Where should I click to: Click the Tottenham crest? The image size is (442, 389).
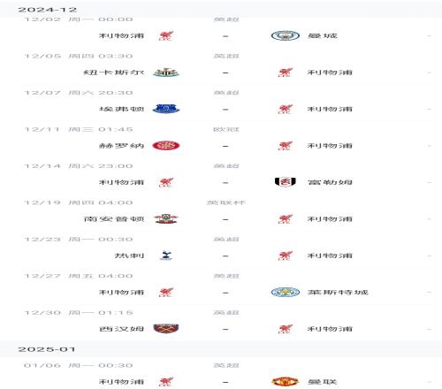coord(166,256)
